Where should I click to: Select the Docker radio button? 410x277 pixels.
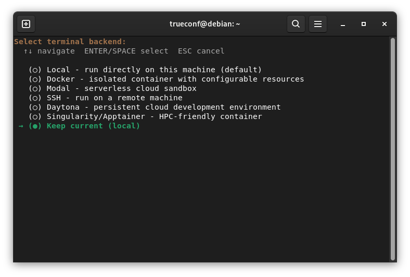click(35, 80)
